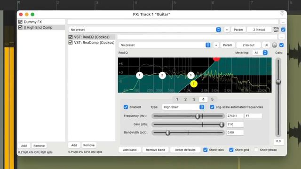Select yellow band point 5 on graph

coord(194,84)
